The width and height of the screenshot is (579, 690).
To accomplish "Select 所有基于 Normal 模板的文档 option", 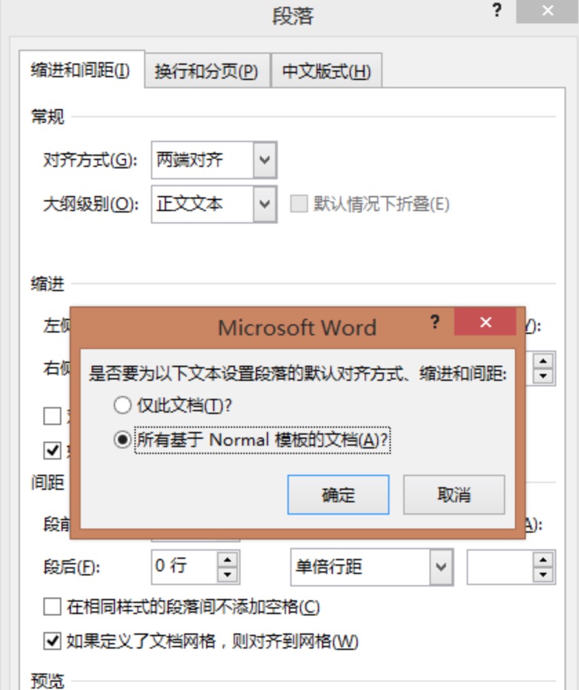I will (x=123, y=438).
